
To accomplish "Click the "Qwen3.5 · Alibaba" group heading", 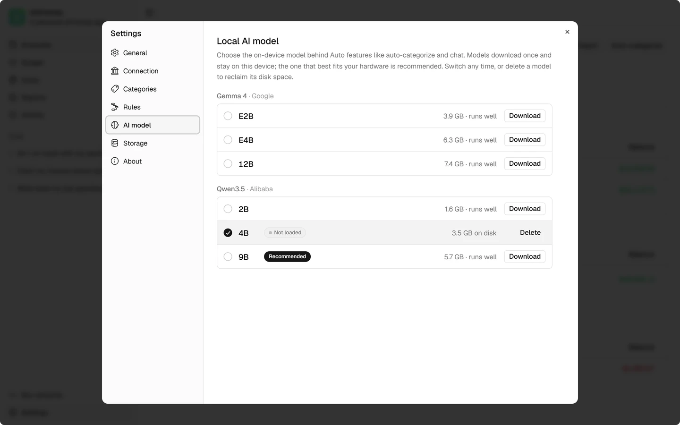I will 245,189.
